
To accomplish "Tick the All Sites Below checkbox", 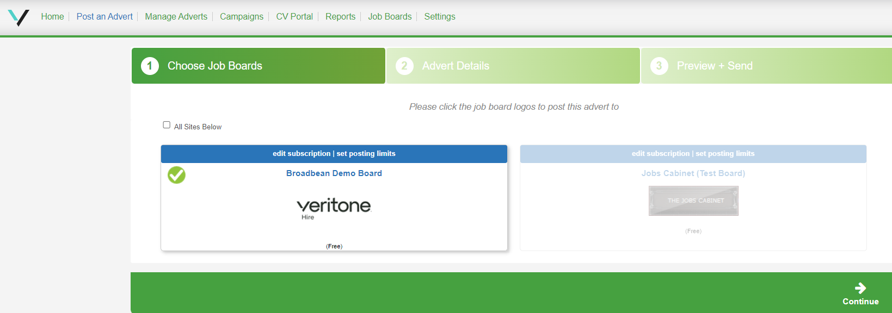I will (x=167, y=125).
